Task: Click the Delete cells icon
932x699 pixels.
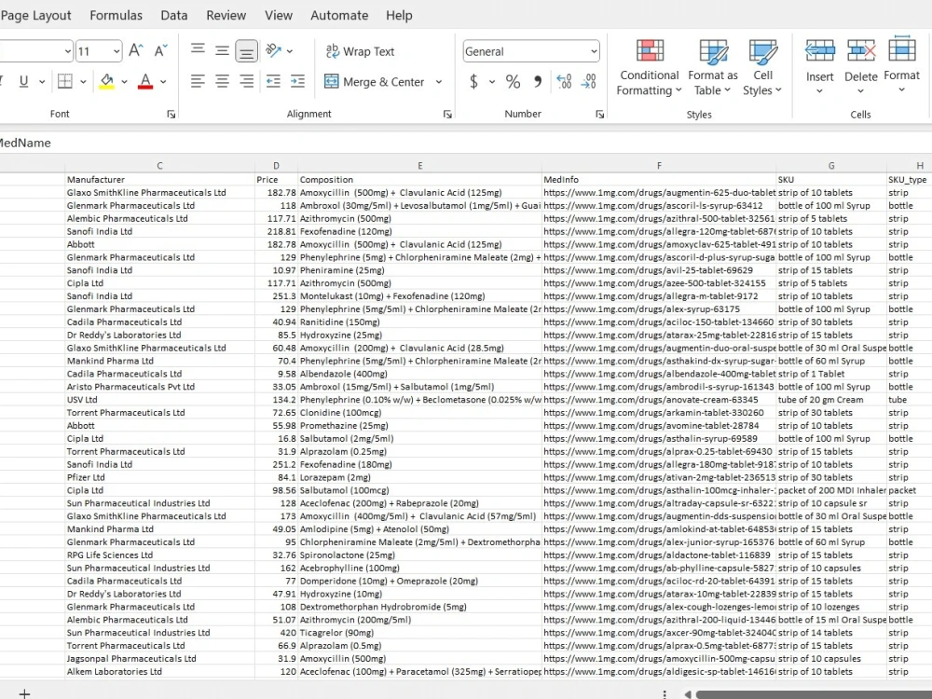Action: coord(860,51)
